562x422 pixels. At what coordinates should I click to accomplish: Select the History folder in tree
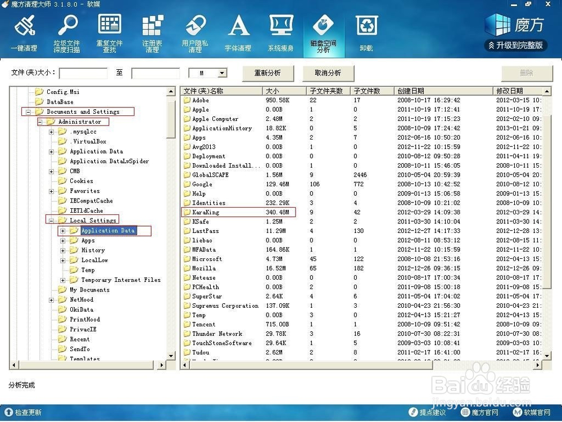point(93,250)
